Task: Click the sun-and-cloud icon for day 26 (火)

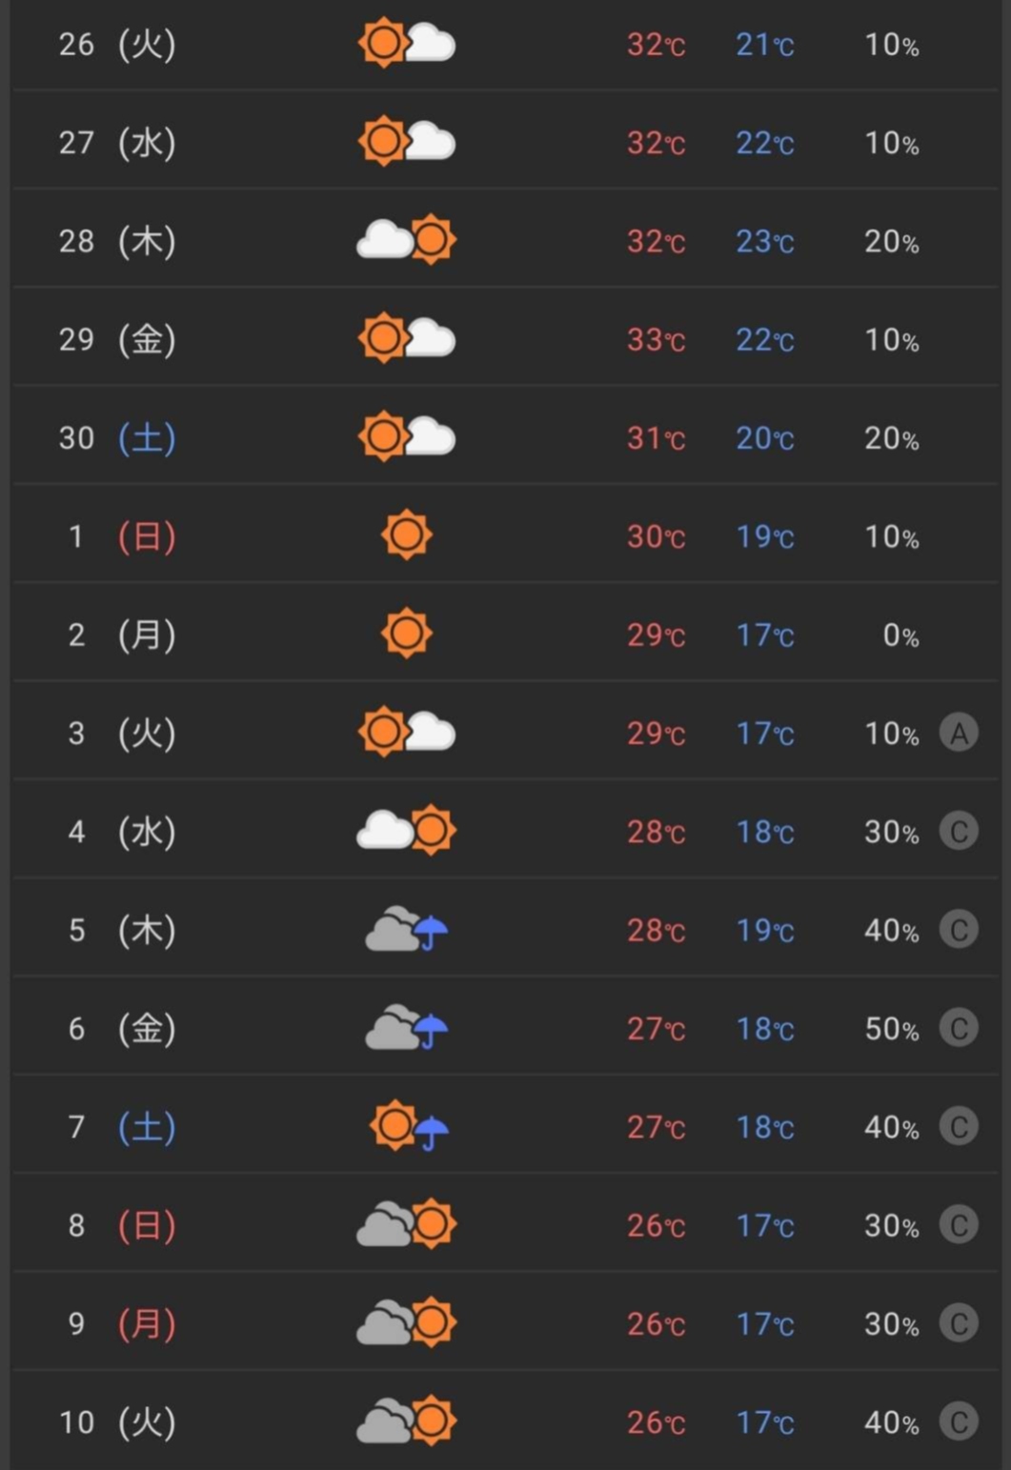Action: tap(407, 44)
